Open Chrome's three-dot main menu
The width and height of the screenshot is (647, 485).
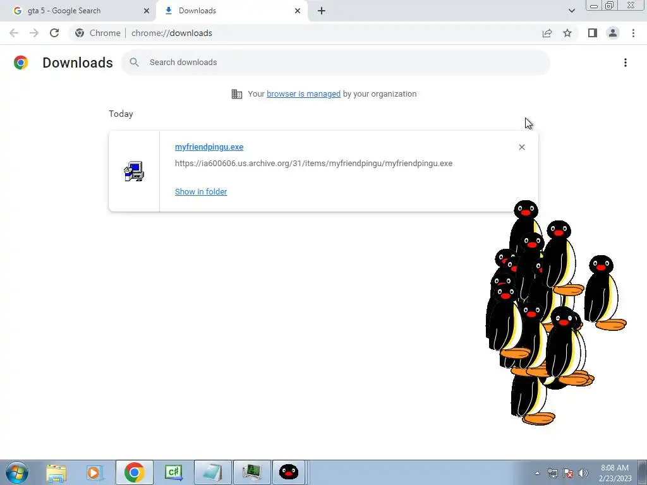click(x=633, y=33)
